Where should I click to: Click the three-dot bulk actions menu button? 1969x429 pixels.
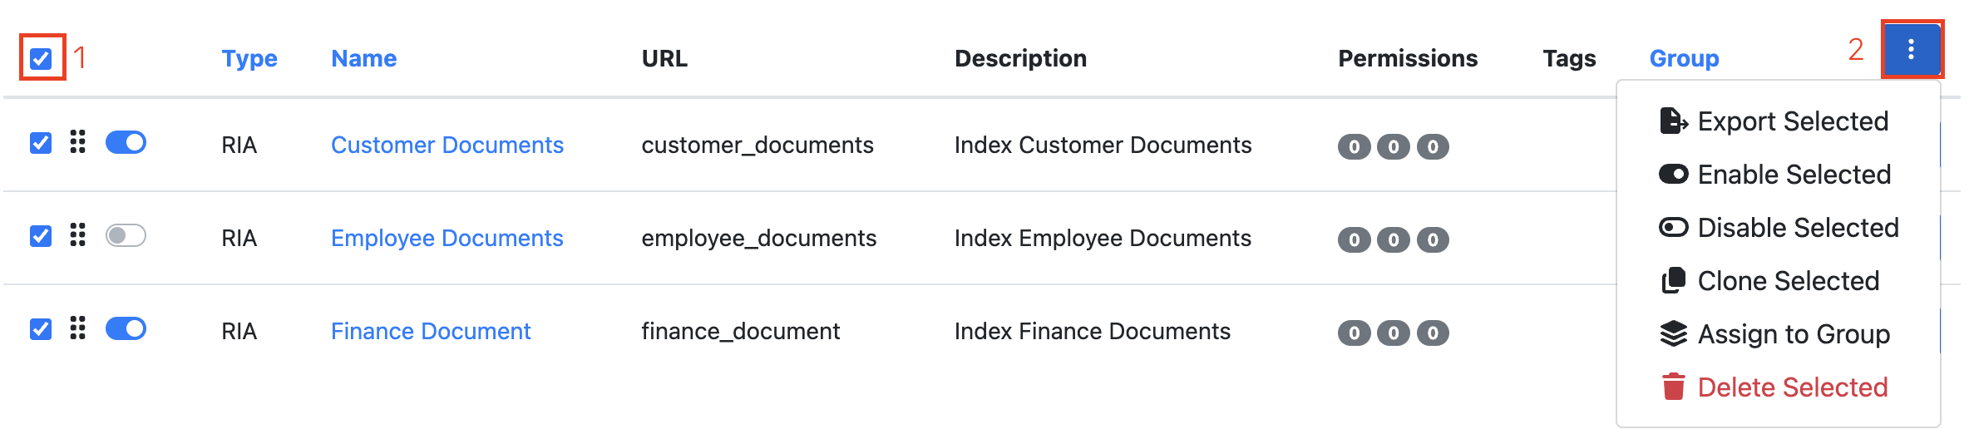[1912, 50]
